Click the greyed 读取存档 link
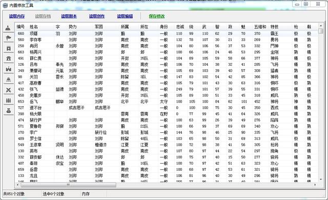Viewport: 328px width, 200px height. coord(43,16)
